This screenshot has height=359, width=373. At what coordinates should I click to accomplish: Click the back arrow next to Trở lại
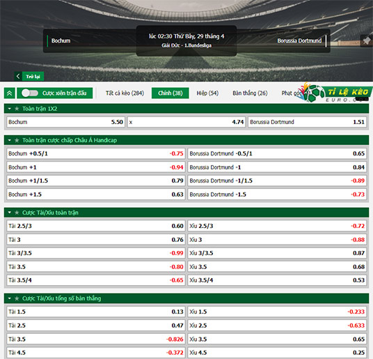(18, 76)
